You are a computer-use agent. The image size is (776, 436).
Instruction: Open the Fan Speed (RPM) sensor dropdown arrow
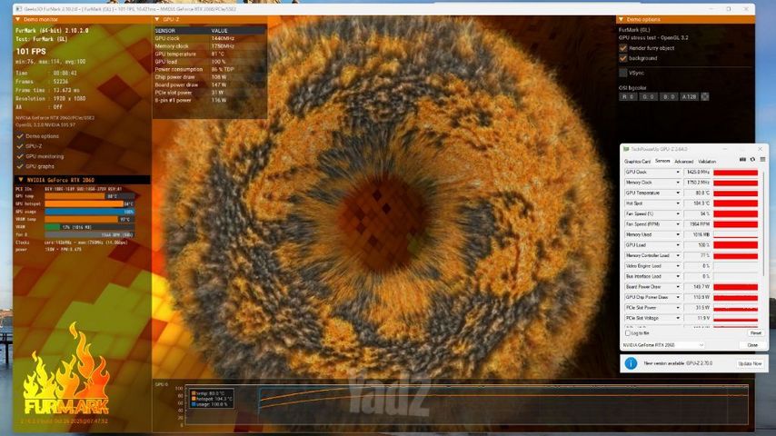678,224
